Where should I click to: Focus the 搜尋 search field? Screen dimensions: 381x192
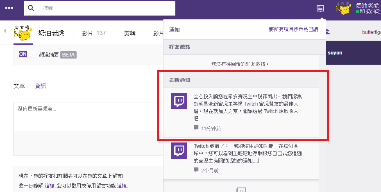coord(100,8)
